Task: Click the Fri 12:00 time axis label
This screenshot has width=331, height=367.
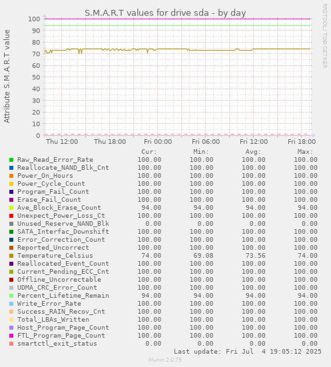Action: click(254, 142)
